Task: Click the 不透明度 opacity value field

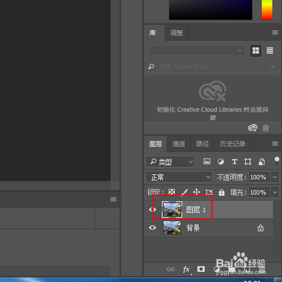Action: click(259, 177)
